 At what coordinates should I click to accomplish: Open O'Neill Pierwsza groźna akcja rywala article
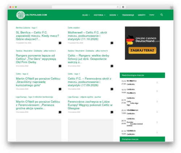[38, 105]
